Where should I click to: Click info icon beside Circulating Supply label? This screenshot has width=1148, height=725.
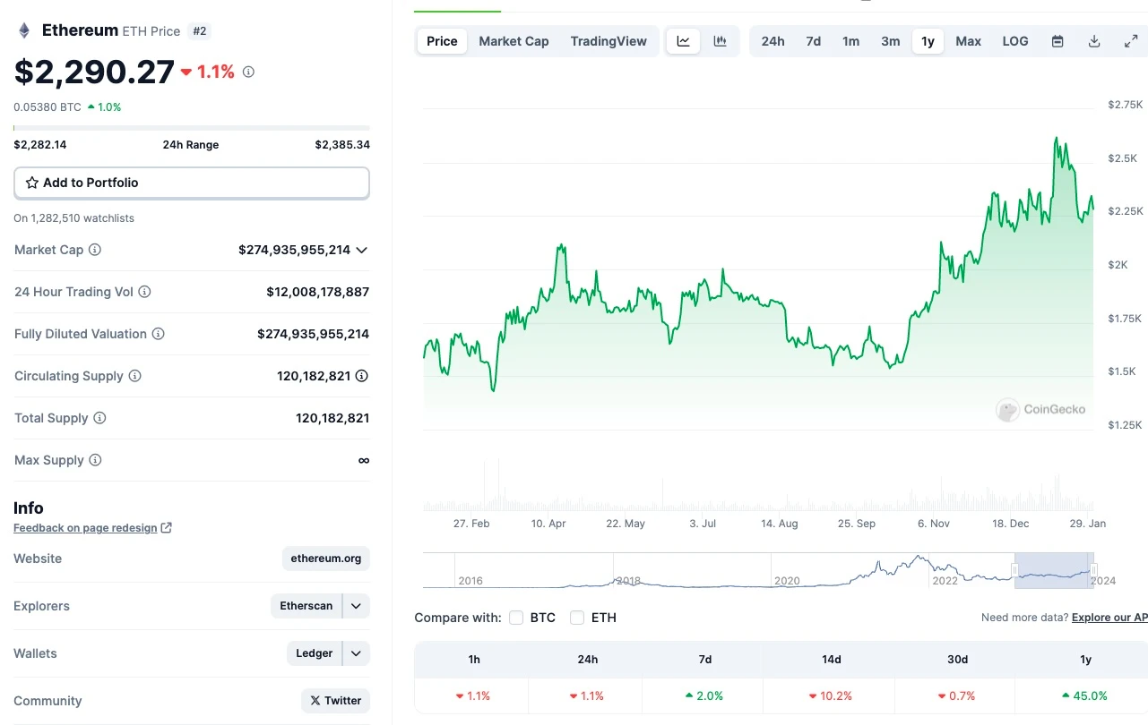click(135, 376)
